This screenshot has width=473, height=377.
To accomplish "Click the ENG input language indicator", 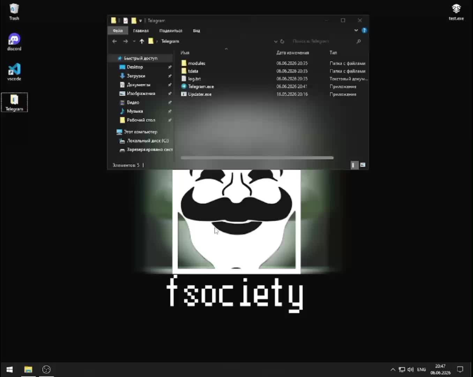I will 421,369.
